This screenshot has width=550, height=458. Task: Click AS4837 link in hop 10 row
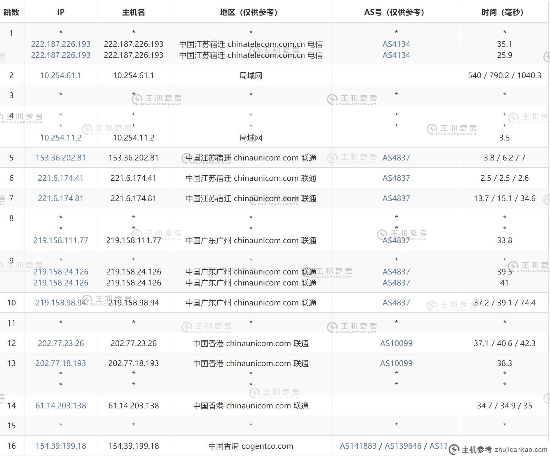396,303
